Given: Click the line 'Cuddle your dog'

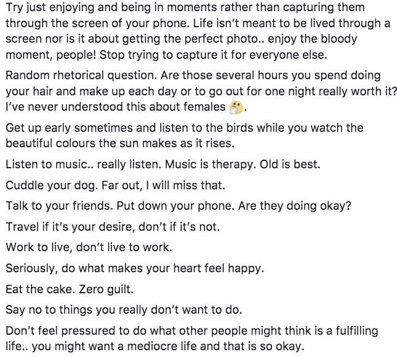Looking at the screenshot, I should 116,186.
